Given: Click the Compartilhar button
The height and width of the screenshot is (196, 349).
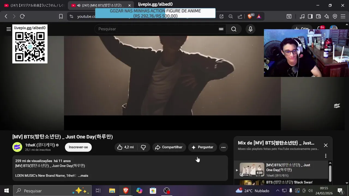Looking at the screenshot, I should (169, 147).
